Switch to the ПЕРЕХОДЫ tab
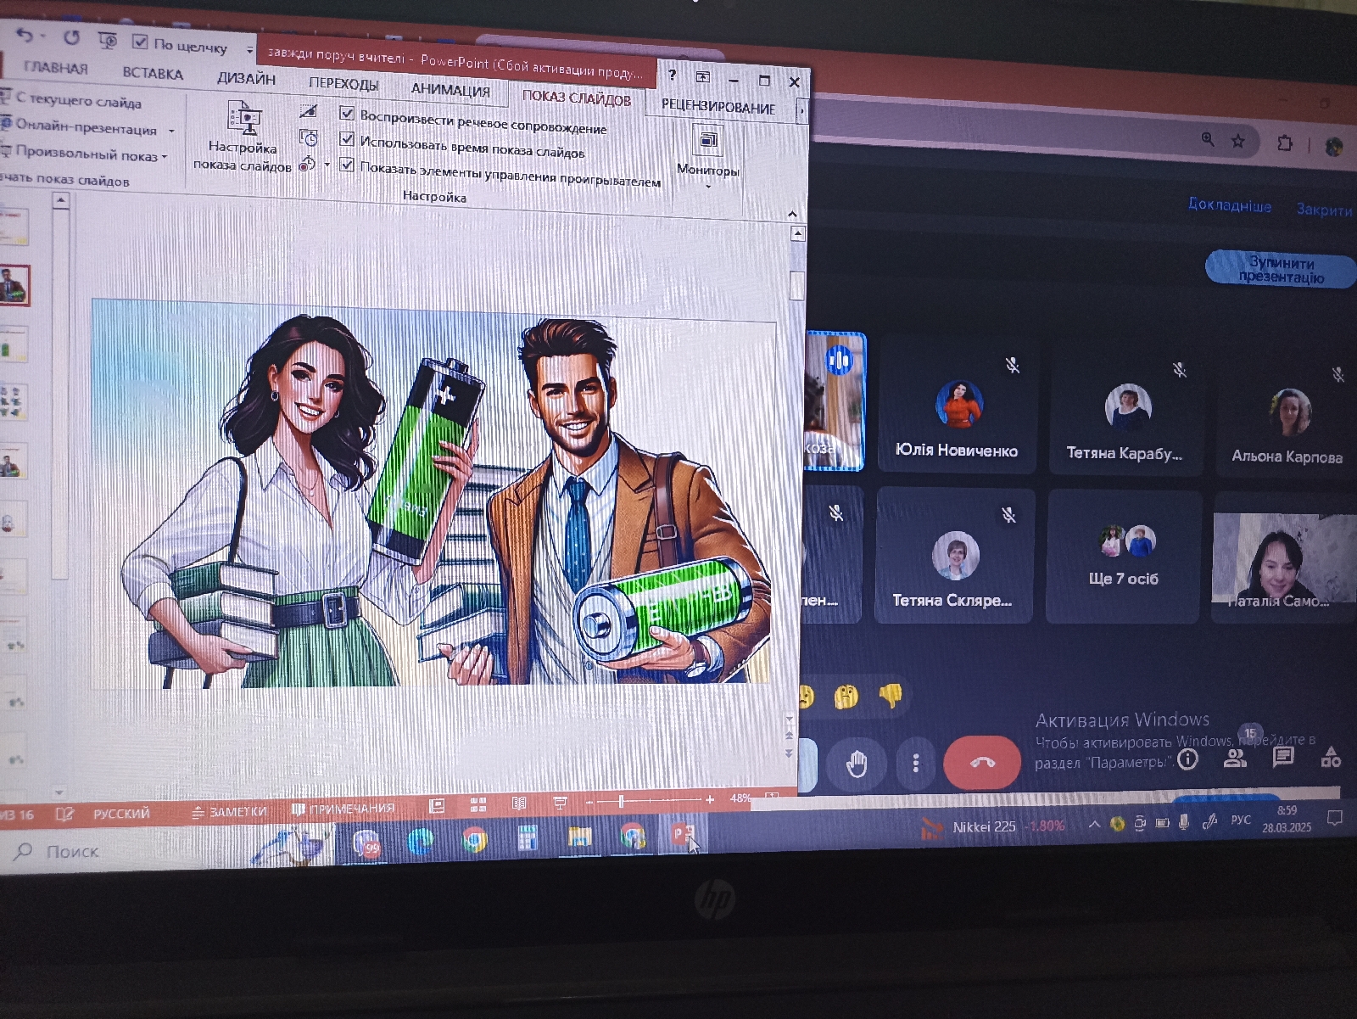 point(343,83)
